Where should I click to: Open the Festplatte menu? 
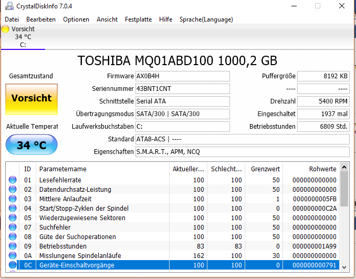[138, 19]
